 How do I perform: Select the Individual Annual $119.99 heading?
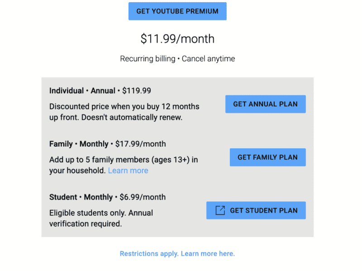point(100,90)
